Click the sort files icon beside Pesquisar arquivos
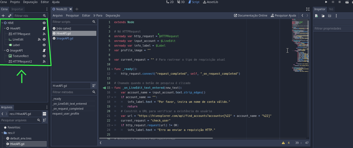Screen dimensions: 353x148 click(x=44, y=120)
